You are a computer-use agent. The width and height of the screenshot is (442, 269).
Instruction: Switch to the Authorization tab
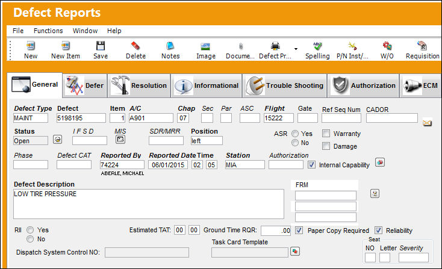[363, 85]
